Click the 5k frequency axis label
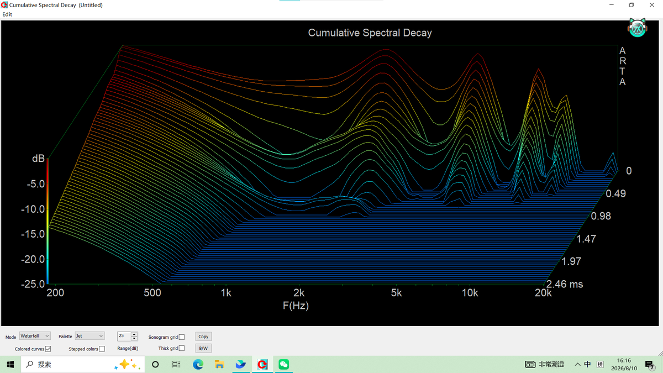663x373 pixels. click(x=396, y=293)
